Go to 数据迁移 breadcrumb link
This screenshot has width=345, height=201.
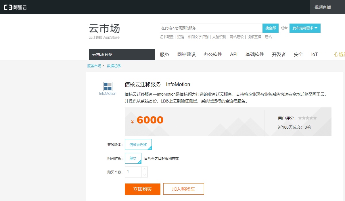coord(114,66)
